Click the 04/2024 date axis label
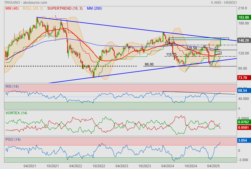The width and height of the screenshot is (251, 169). 168,166
